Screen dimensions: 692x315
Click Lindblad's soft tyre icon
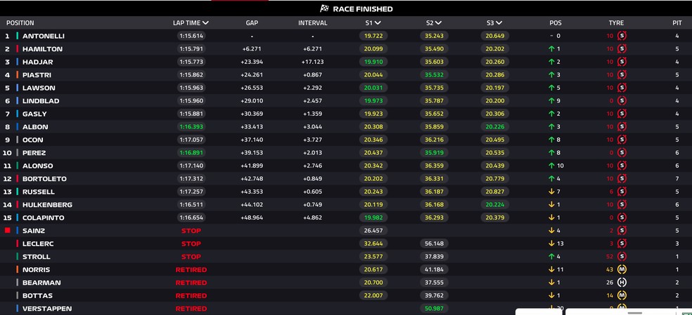pos(622,101)
